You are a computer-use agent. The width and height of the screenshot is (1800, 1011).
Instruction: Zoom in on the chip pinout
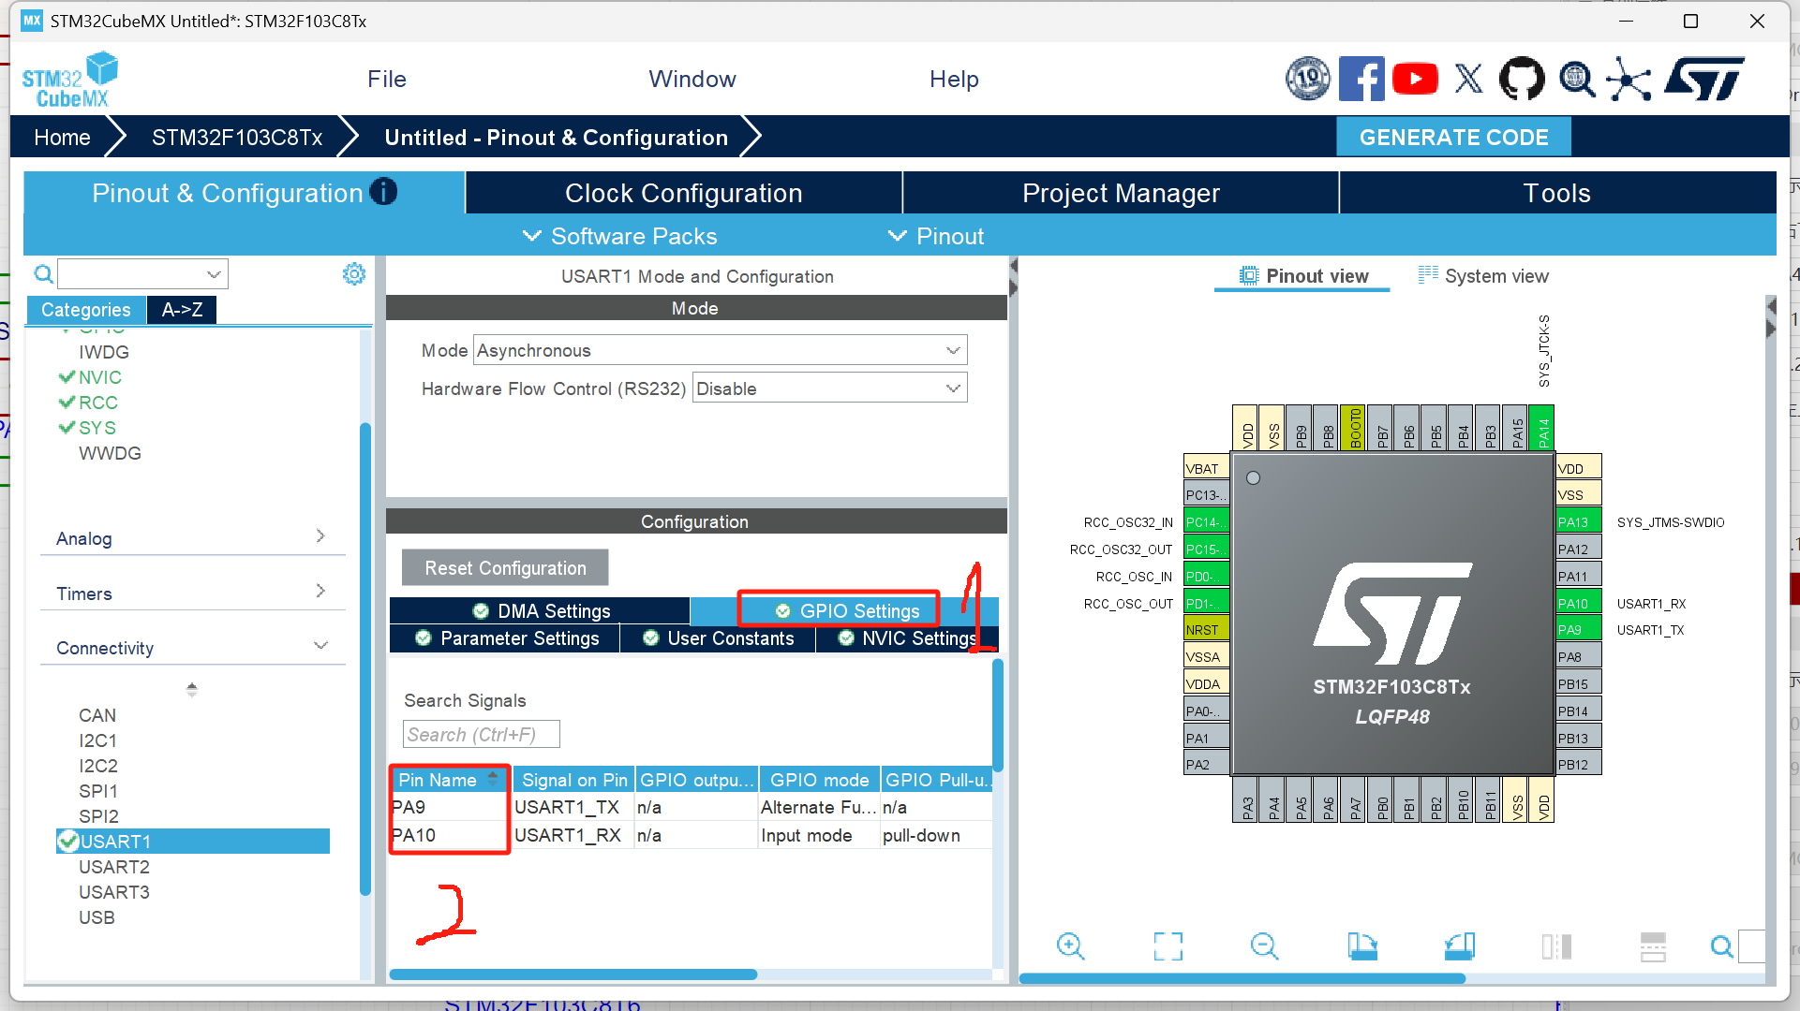tap(1070, 945)
